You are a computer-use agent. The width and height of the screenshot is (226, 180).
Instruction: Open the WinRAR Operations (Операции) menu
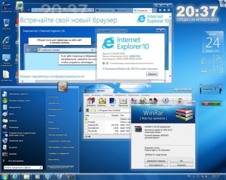pos(107,95)
